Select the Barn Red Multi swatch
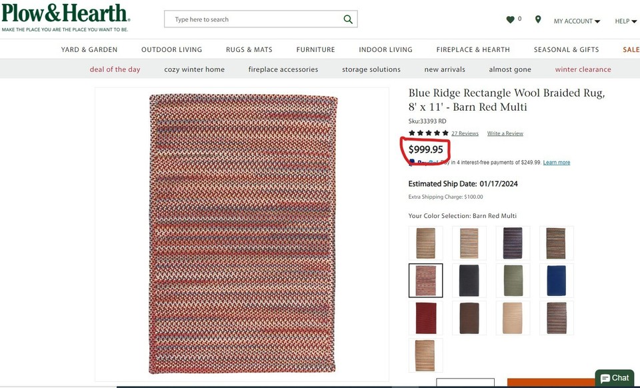Viewport: 640px width, 388px height. click(x=425, y=280)
